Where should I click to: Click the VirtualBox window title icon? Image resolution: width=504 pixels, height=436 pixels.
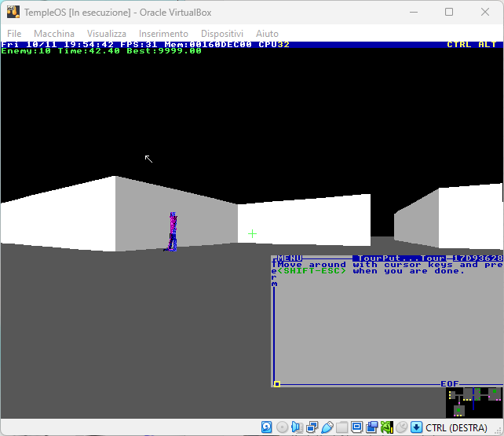pyautogui.click(x=13, y=13)
